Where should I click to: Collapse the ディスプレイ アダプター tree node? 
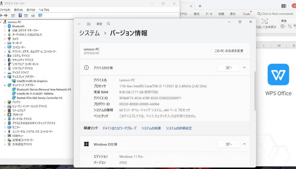point(5,77)
